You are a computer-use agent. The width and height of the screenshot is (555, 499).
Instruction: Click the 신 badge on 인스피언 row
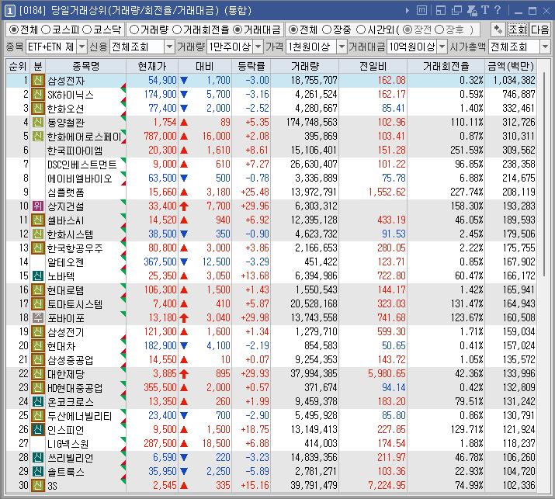38,429
